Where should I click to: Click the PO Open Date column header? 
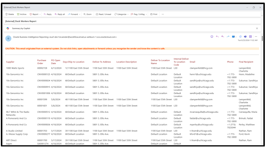click(56, 62)
